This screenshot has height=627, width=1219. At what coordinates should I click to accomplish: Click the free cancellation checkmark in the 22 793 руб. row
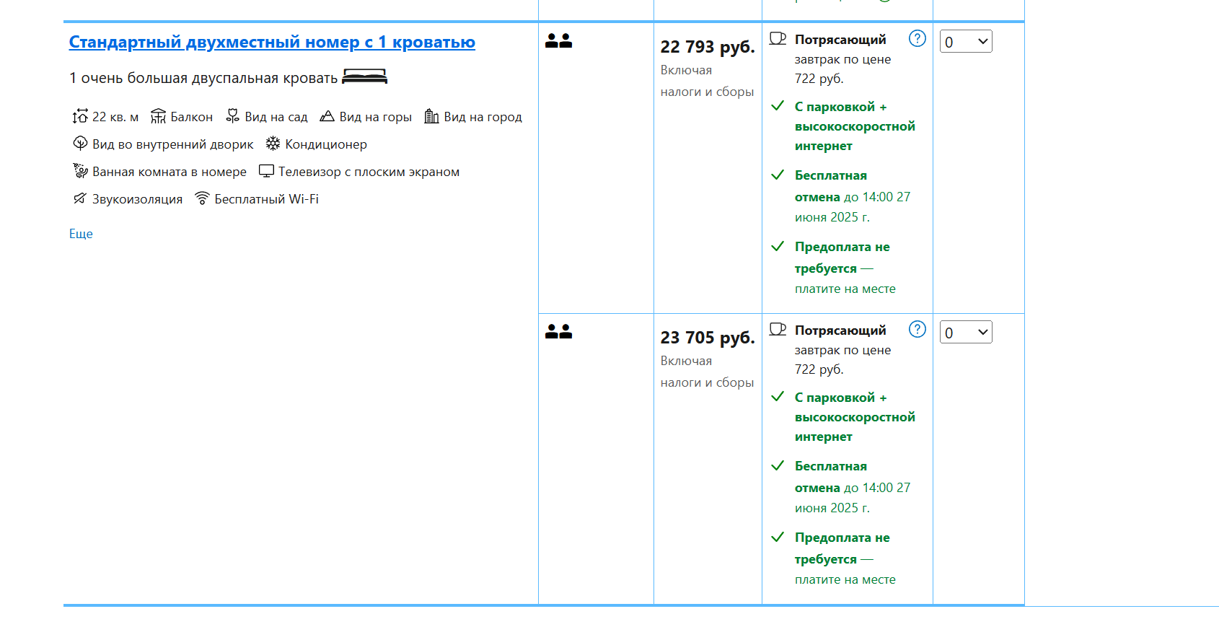(x=778, y=175)
